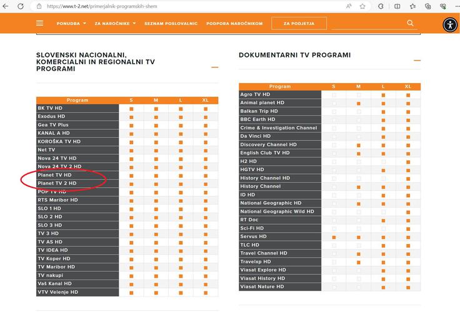Open SEZNAM POSLOVALNIC menu item
The height and width of the screenshot is (312, 460).
point(171,24)
